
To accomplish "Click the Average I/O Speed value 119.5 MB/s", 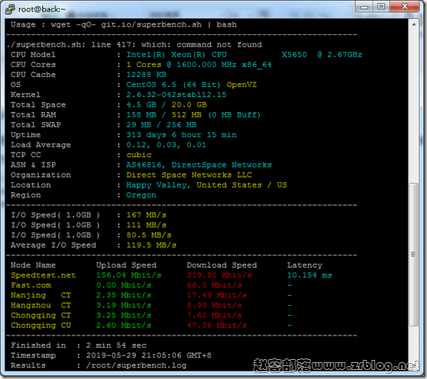I will click(x=151, y=245).
